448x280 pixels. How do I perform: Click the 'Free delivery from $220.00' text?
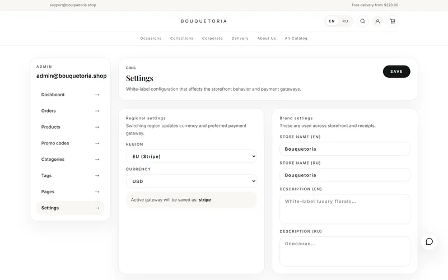click(x=375, y=5)
